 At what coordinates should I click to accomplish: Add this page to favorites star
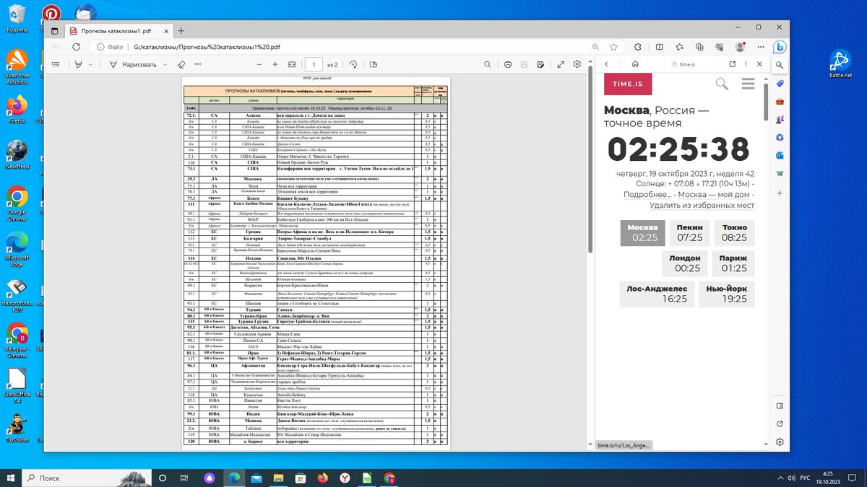click(x=613, y=46)
